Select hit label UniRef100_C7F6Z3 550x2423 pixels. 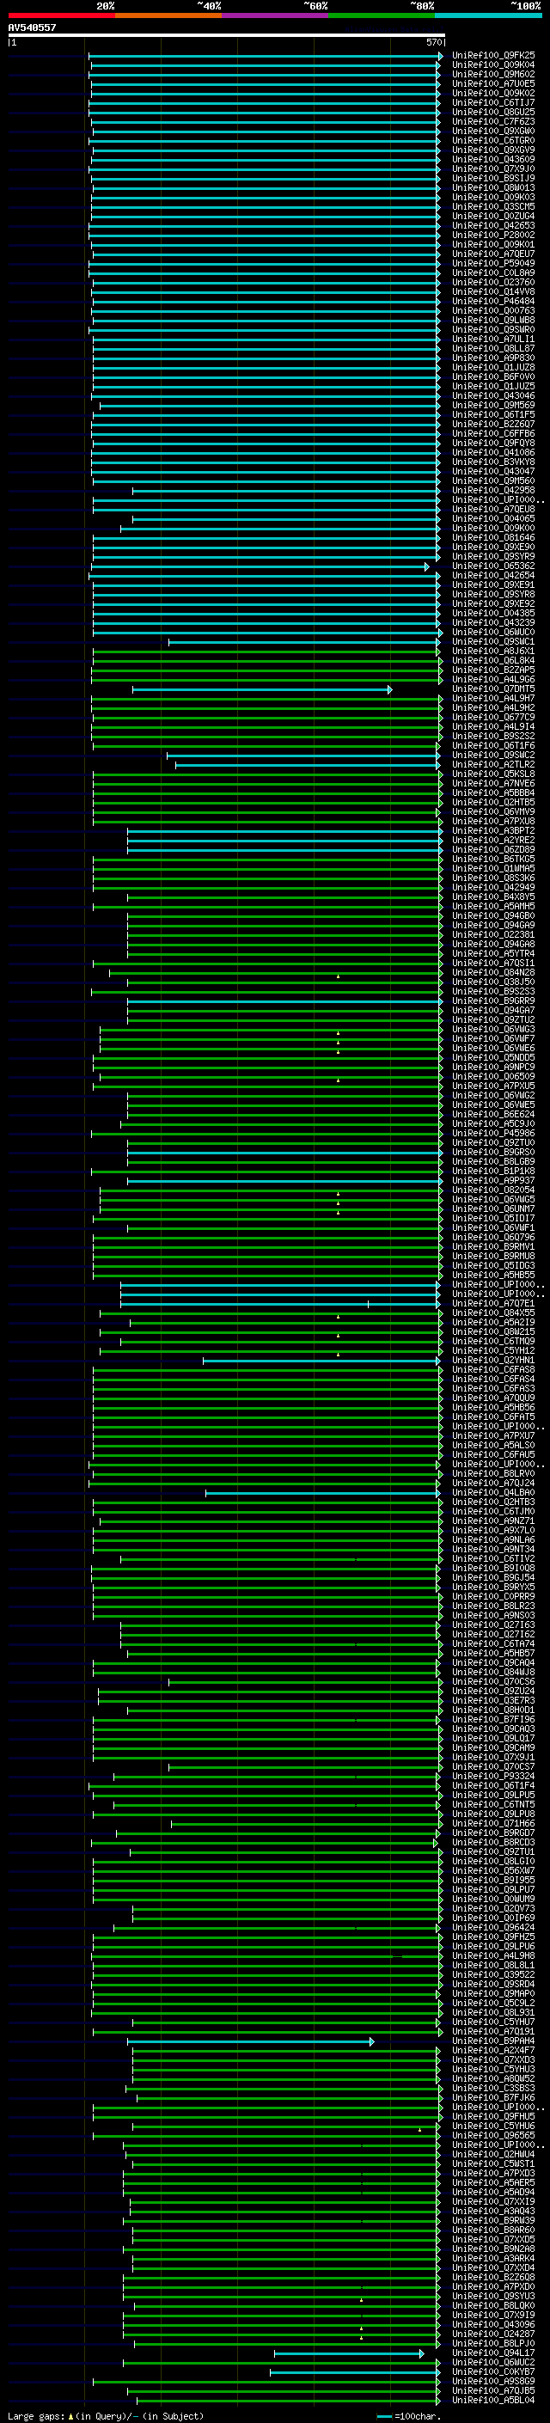coord(493,121)
